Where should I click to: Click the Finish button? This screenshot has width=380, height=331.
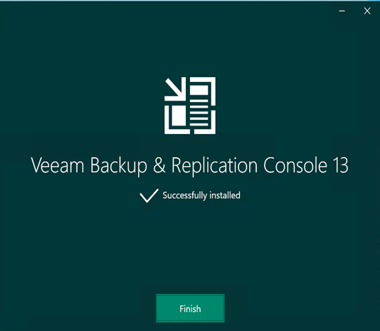[x=190, y=308]
